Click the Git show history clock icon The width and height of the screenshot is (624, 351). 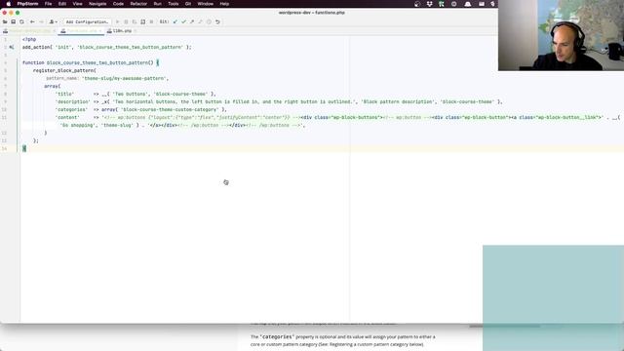coord(209,21)
